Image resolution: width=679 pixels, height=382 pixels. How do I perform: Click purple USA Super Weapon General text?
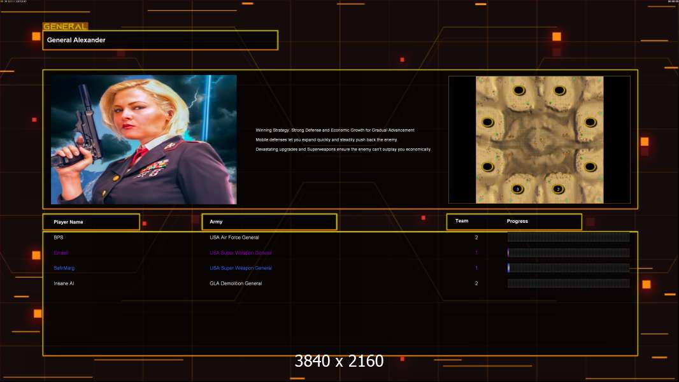coord(241,253)
